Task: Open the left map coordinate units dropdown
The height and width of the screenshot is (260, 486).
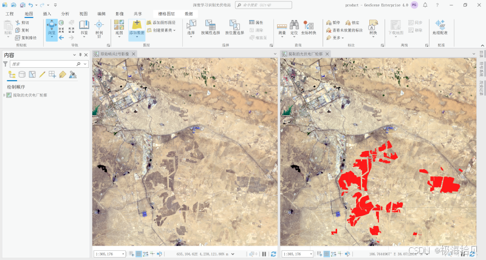Action: (233, 254)
